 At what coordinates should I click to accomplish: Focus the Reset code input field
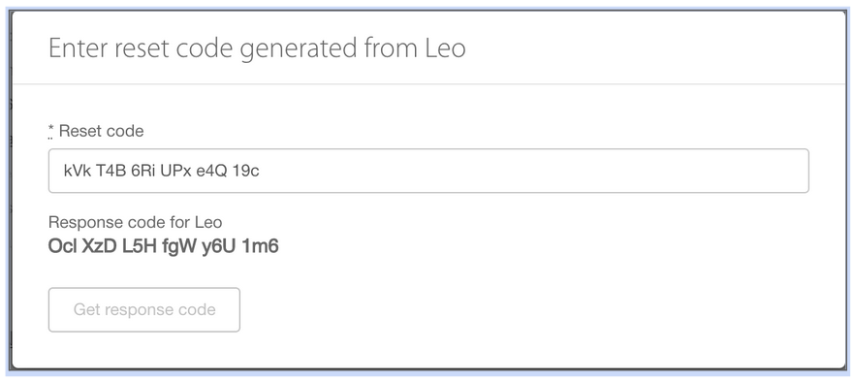pos(428,171)
